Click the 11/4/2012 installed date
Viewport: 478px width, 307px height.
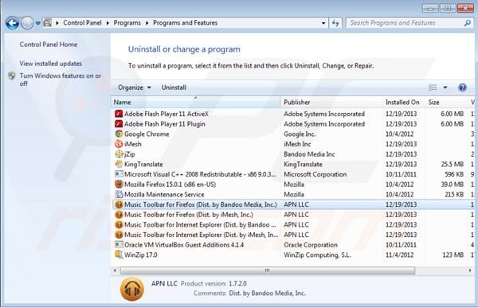[399, 255]
